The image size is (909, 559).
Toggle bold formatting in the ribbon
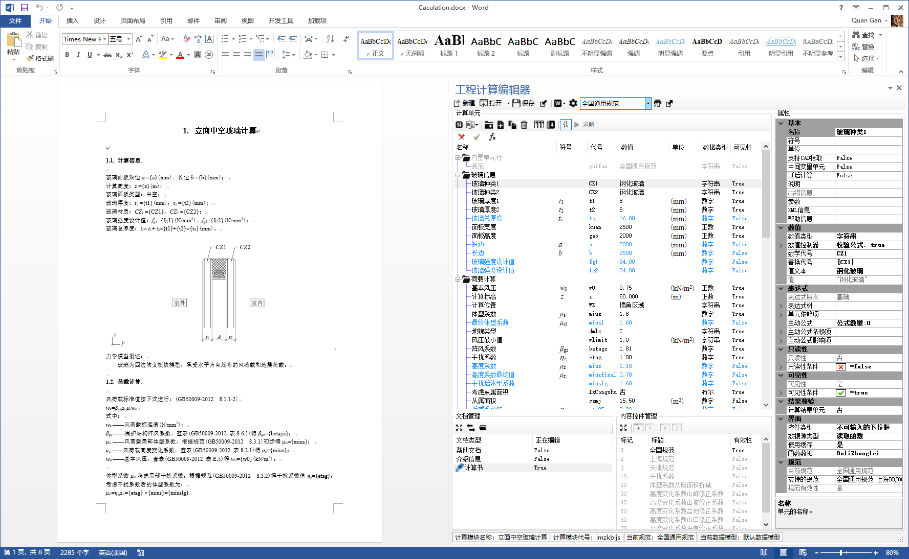click(67, 55)
